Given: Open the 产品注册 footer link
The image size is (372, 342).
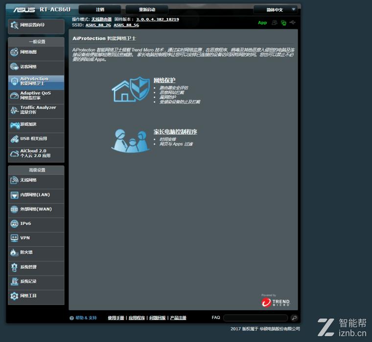Looking at the screenshot, I should point(178,318).
